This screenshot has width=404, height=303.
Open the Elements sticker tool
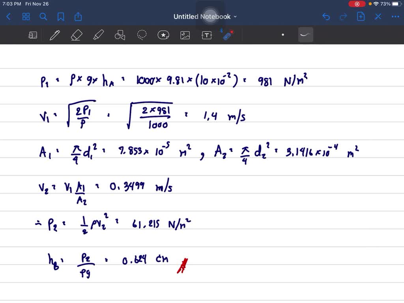[x=163, y=35]
